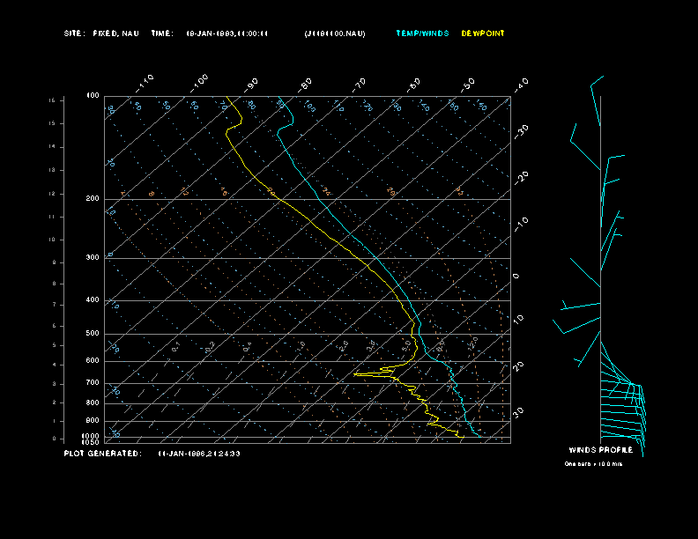Click the -40 isotherm label at the top-right corner
Screen dimensions: 698x539
point(521,85)
